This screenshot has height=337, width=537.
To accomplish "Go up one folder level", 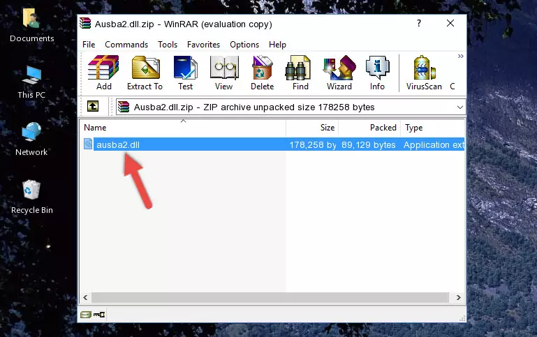I will click(x=93, y=107).
